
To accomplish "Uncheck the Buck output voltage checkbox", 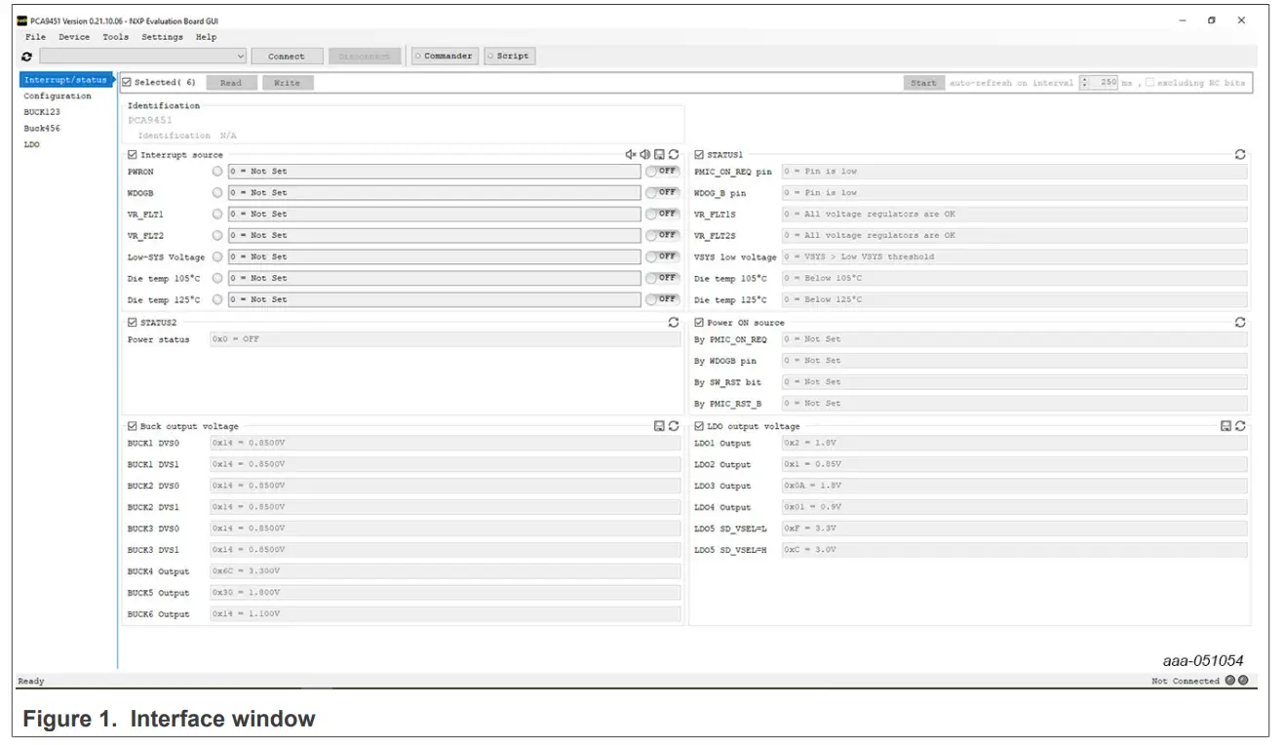I will pos(133,426).
